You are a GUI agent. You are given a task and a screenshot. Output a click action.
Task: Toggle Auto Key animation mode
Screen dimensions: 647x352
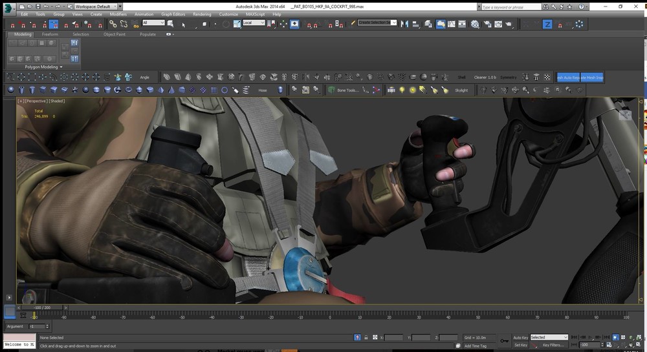pyautogui.click(x=520, y=338)
